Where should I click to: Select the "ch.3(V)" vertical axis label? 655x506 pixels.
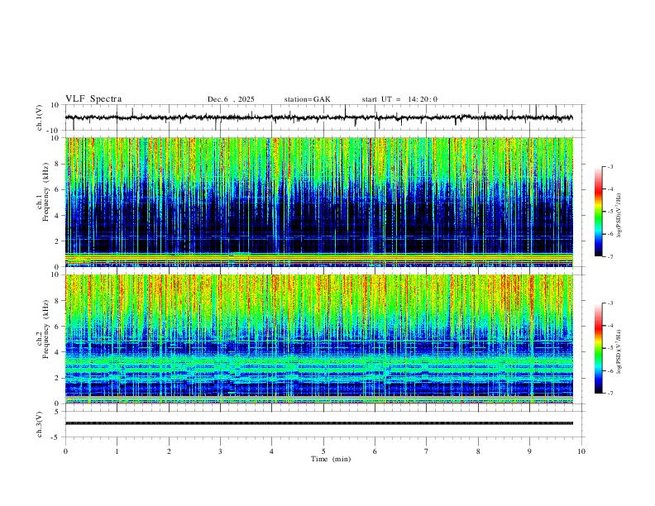coord(40,424)
